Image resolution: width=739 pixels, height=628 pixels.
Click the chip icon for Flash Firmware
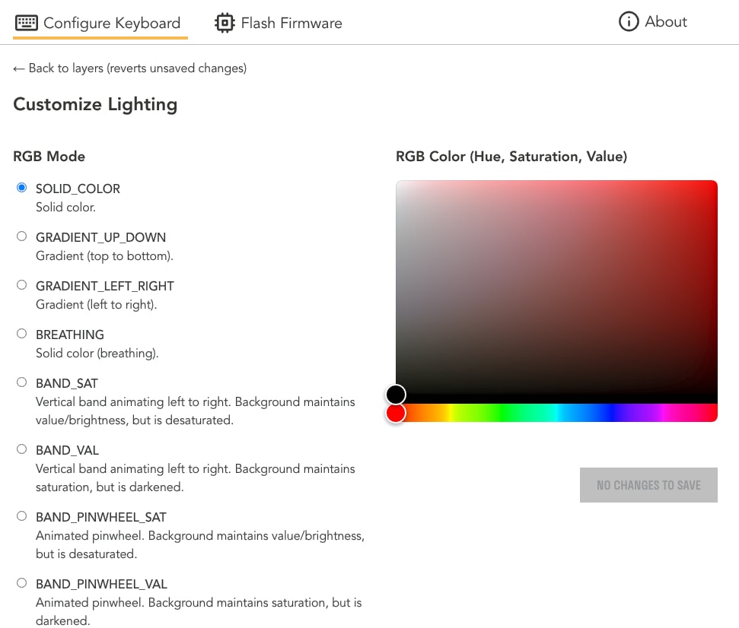point(225,23)
